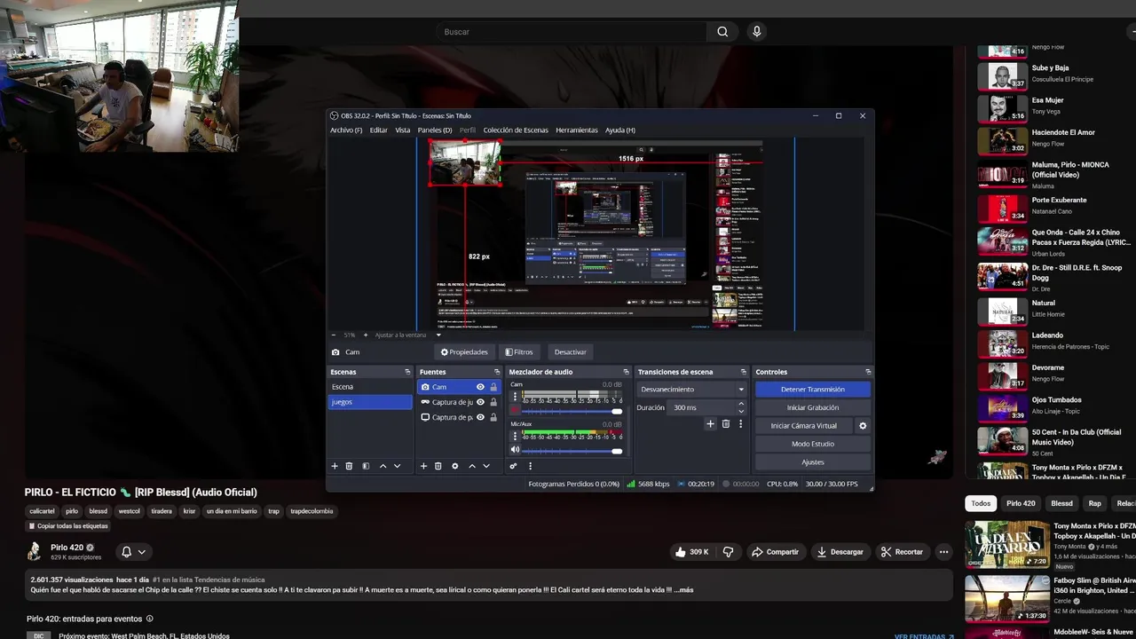Remove transition with trash icon
1136x639 pixels.
tap(725, 424)
